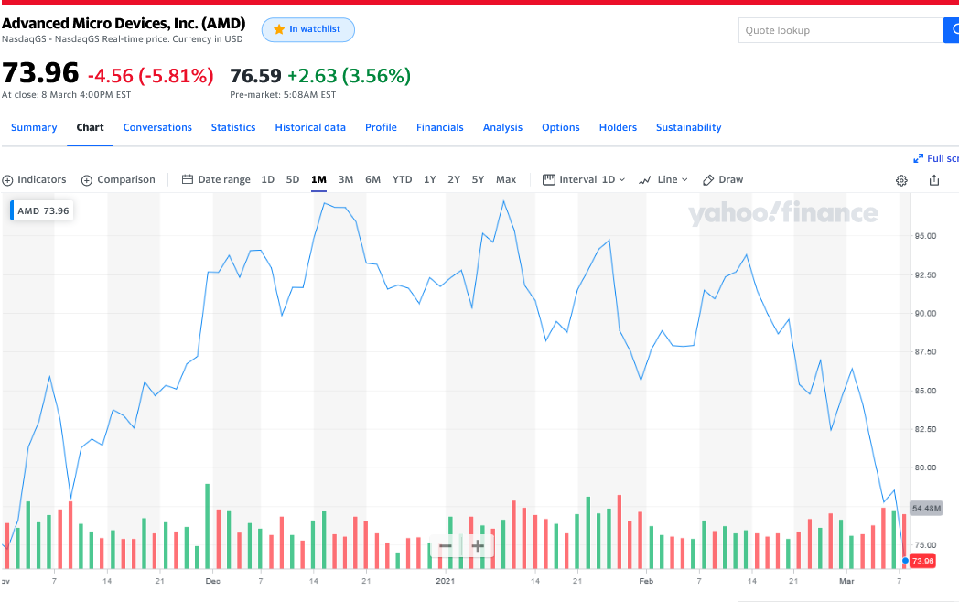The width and height of the screenshot is (959, 602).
Task: Open the Date range calendar picker
Action: pos(217,180)
